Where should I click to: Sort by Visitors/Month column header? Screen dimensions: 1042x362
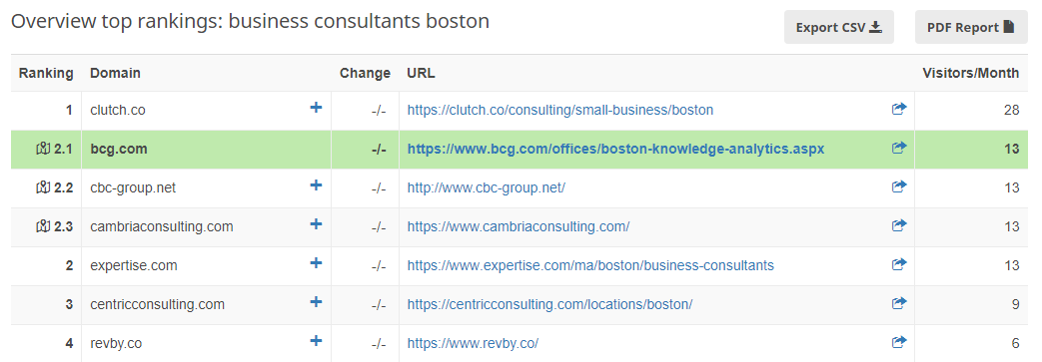coord(971,73)
